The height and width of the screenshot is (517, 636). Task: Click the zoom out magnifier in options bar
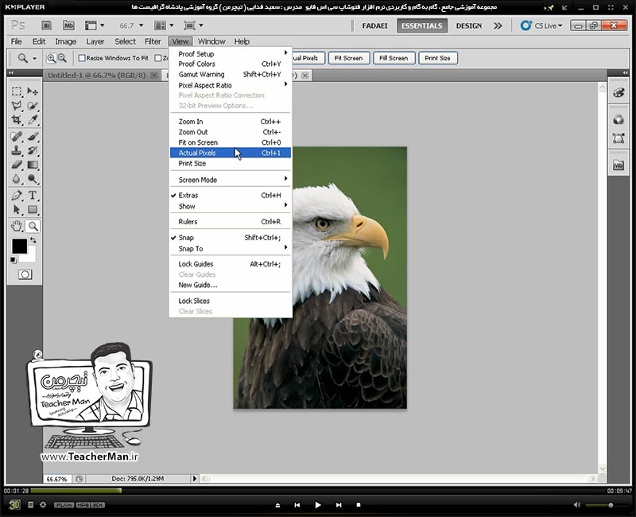pyautogui.click(x=62, y=58)
